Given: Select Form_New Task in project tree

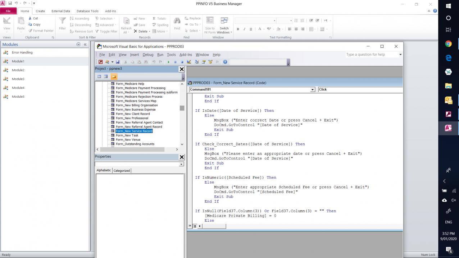Looking at the screenshot, I should (127, 135).
